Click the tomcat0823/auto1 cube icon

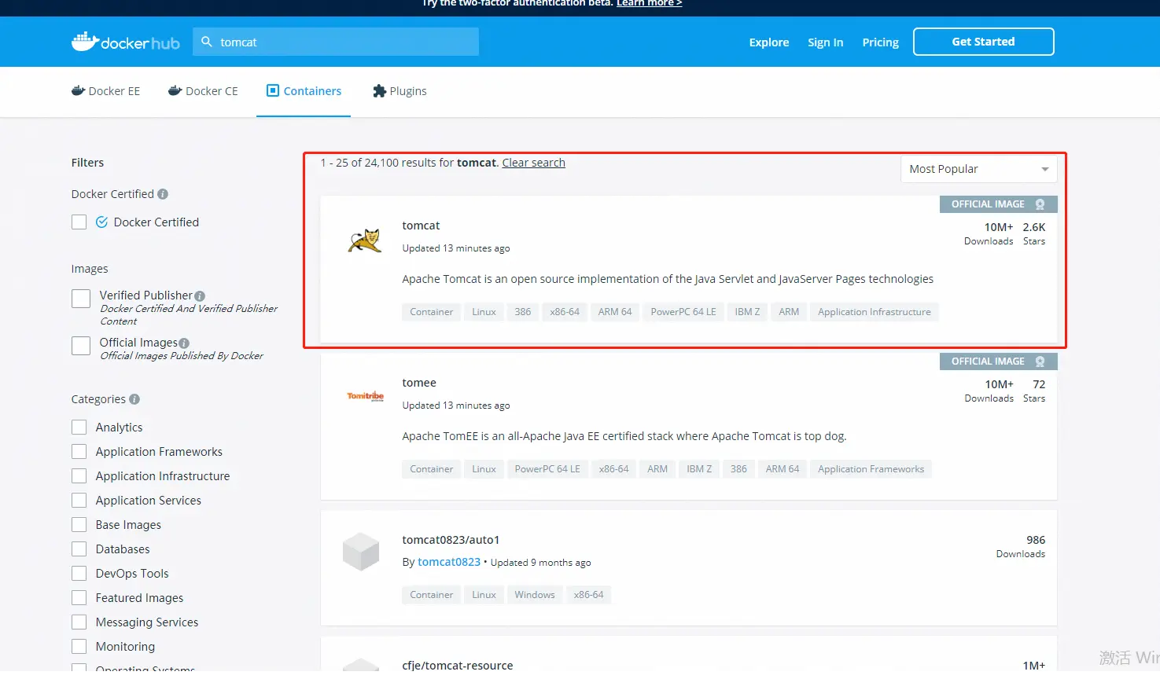click(x=361, y=551)
